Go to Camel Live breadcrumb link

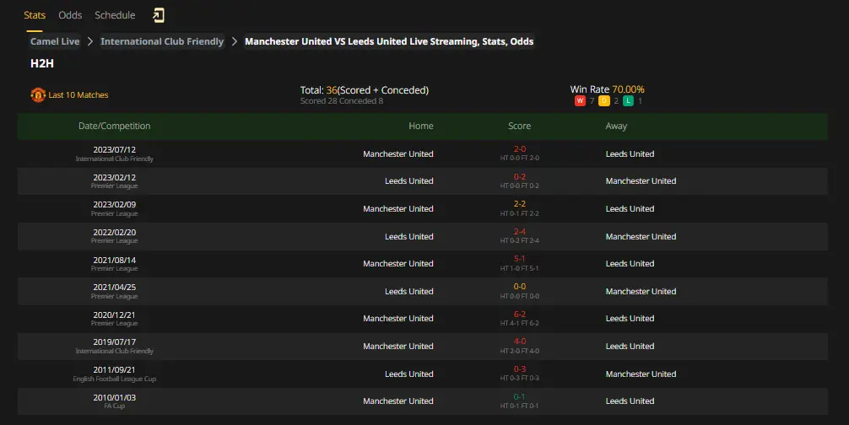pos(55,41)
